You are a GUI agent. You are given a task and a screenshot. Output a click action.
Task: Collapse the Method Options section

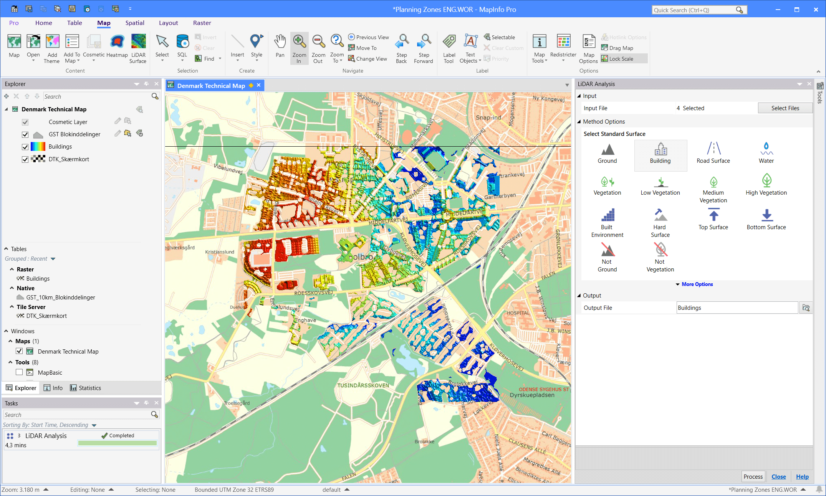coord(579,121)
